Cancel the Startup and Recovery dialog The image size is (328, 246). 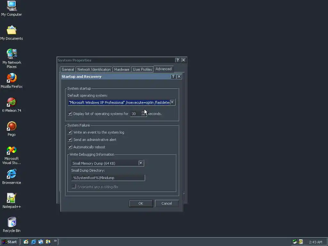pyautogui.click(x=167, y=203)
